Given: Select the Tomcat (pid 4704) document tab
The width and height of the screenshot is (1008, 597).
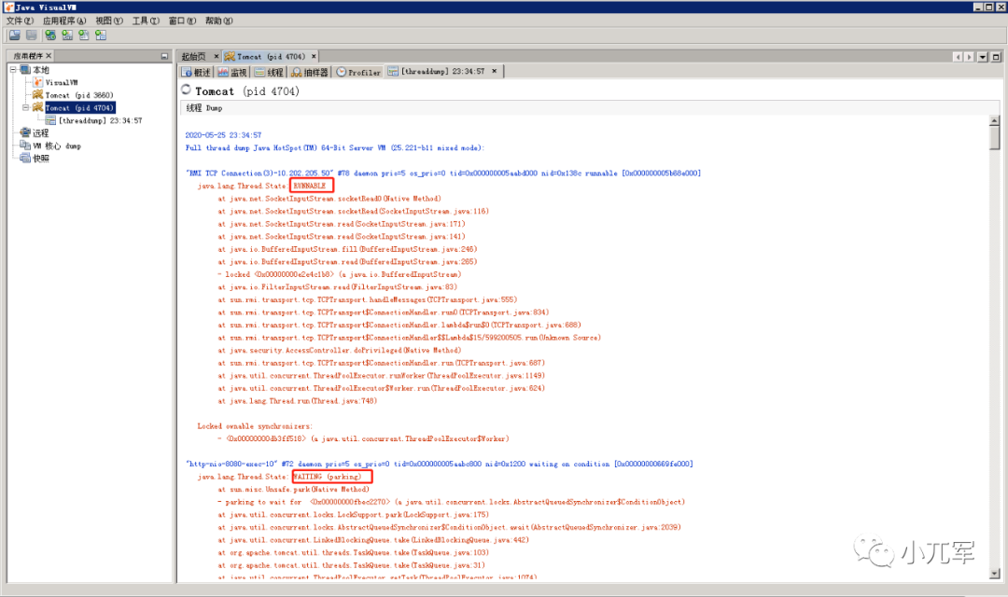Looking at the screenshot, I should pos(271,57).
